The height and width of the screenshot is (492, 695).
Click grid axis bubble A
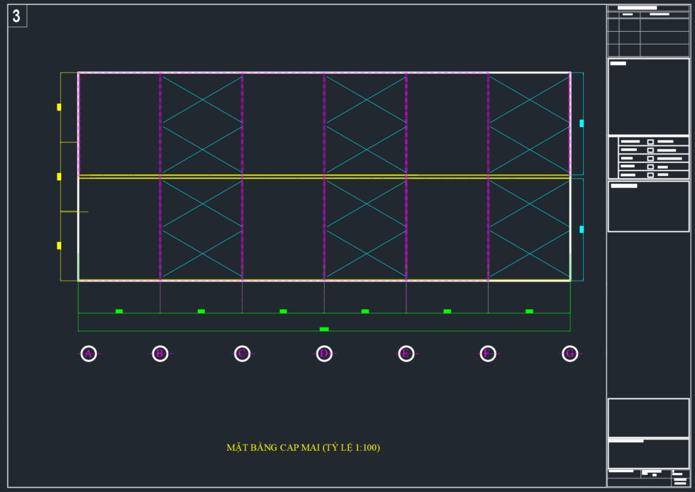point(89,353)
